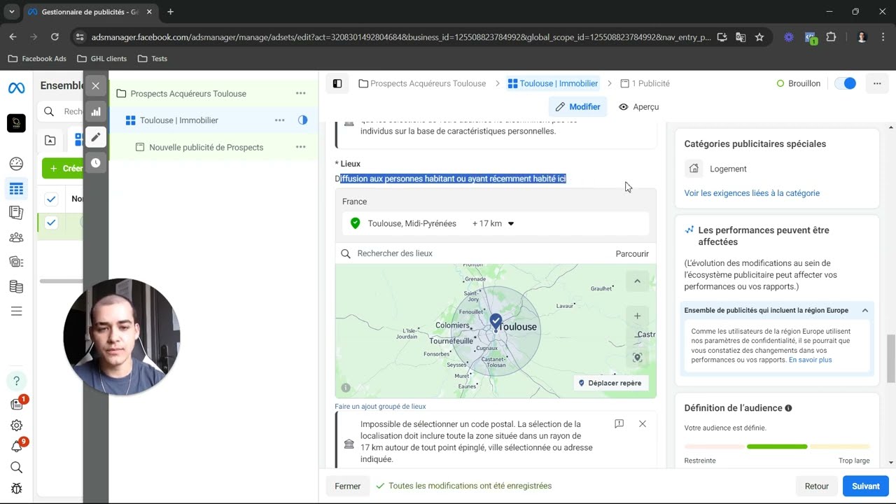Toggle the header row checkbox
The width and height of the screenshot is (896, 504).
51,199
